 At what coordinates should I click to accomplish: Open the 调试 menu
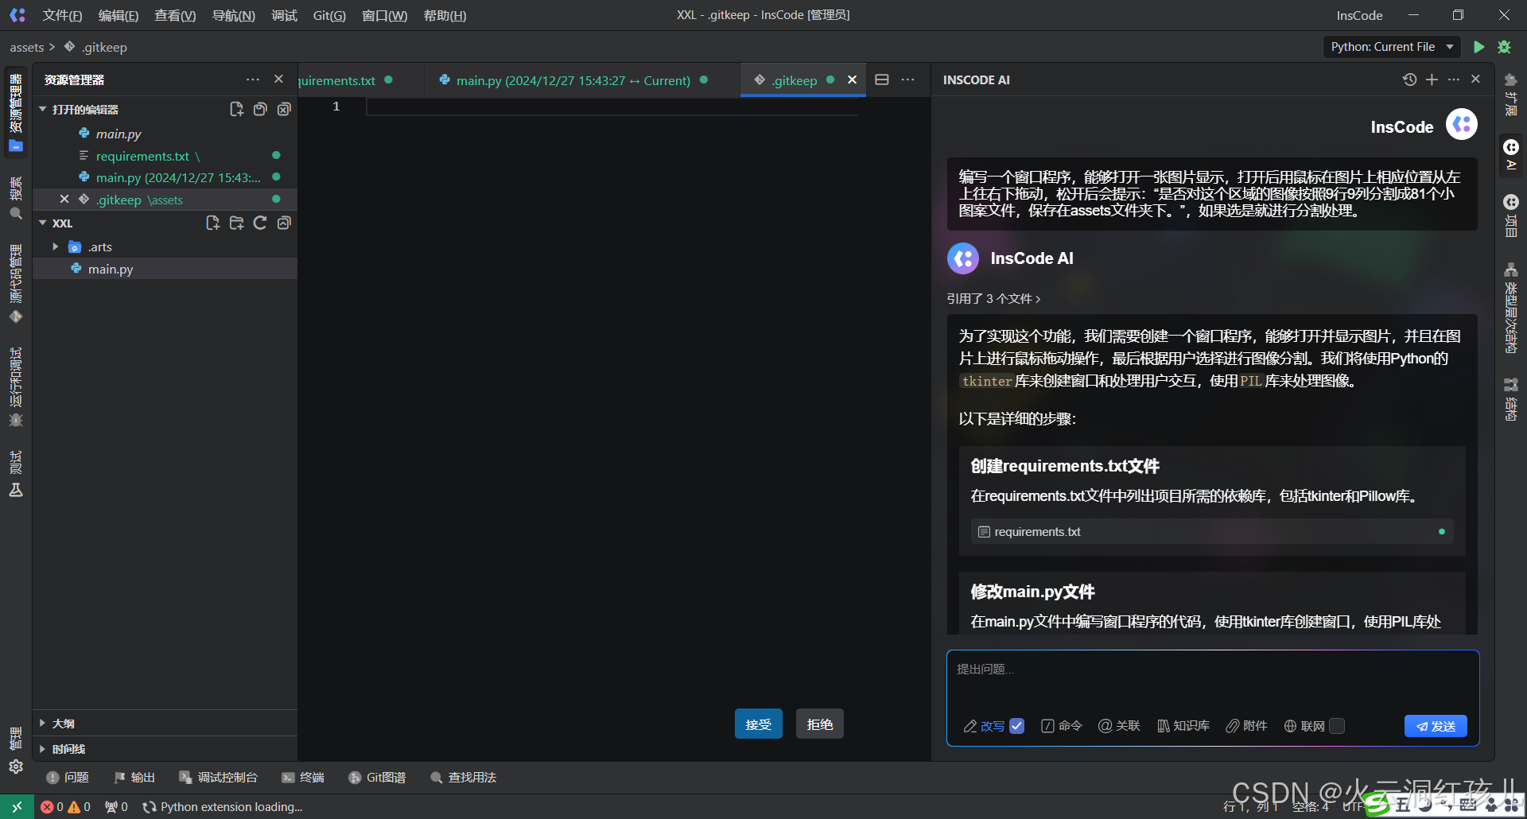coord(285,15)
